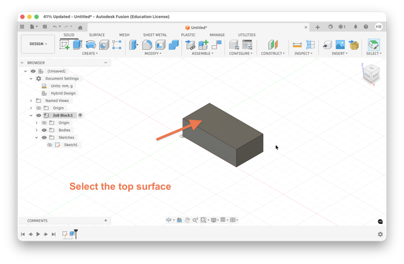Click the Select tool icon
Screen dimensions: 404x264
[374, 45]
